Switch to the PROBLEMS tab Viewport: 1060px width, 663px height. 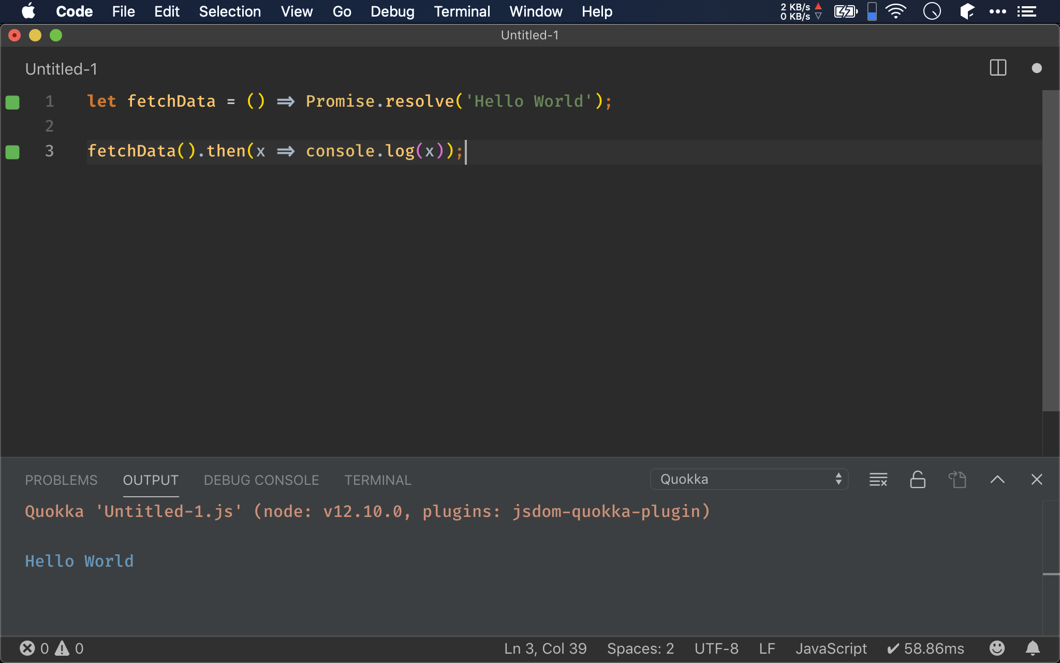click(61, 480)
